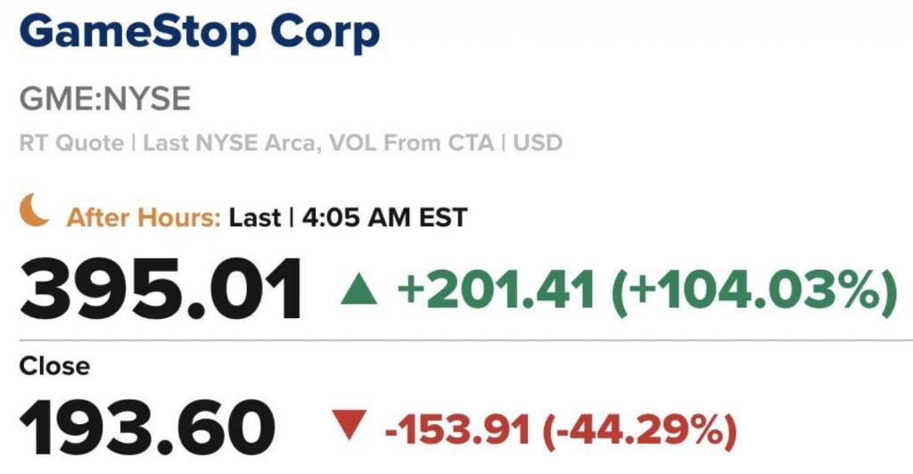
Task: Click the 395.01 after hours price
Action: [x=160, y=290]
